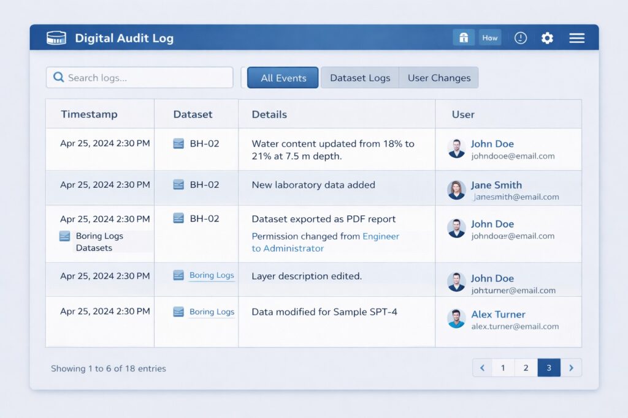This screenshot has width=628, height=418.
Task: Click the lock icon button in header
Action: tap(464, 38)
